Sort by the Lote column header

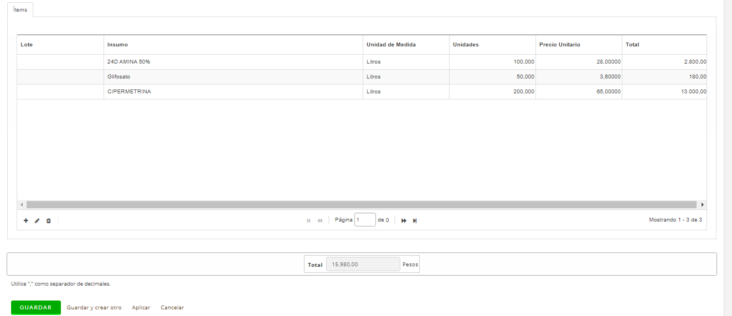click(60, 45)
